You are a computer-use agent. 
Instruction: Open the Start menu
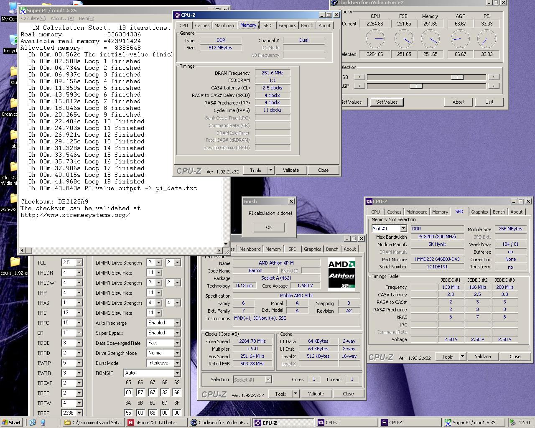(x=11, y=423)
